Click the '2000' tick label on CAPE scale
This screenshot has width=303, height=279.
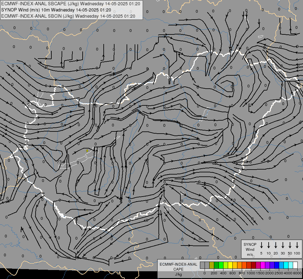[x=269, y=273]
